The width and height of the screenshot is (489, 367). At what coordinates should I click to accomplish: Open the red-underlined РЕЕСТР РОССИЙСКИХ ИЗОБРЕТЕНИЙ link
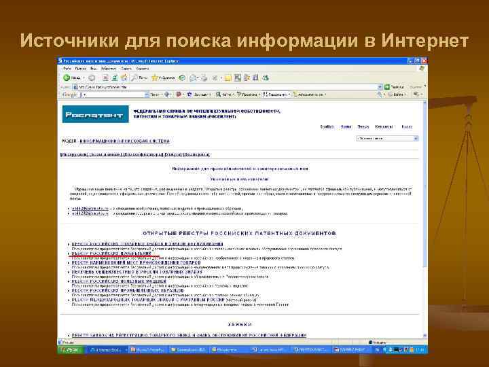(111, 254)
